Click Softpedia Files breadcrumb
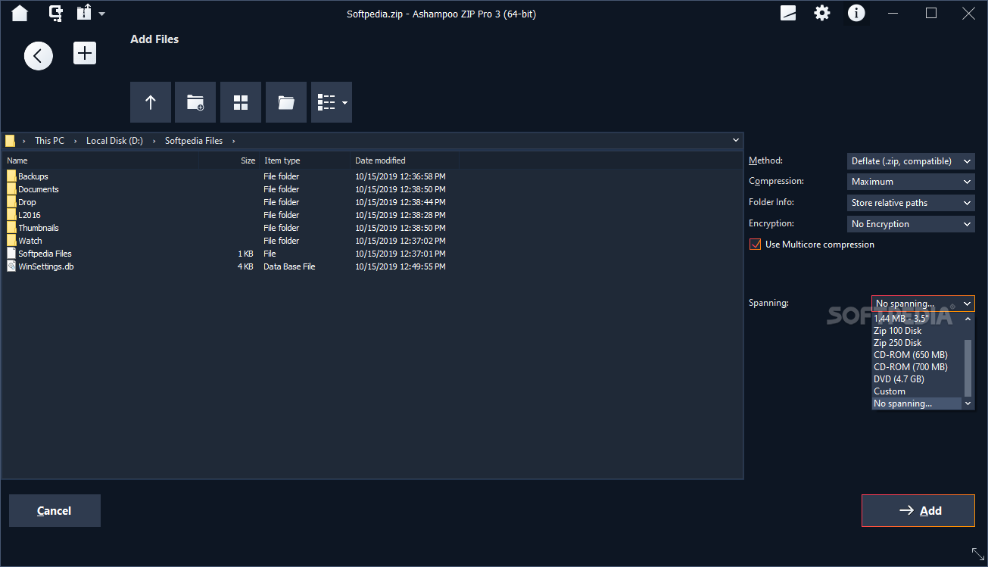 coord(194,141)
